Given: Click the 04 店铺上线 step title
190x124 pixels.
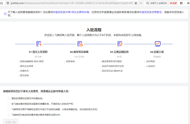Looking at the screenshot, I should point(157,52).
